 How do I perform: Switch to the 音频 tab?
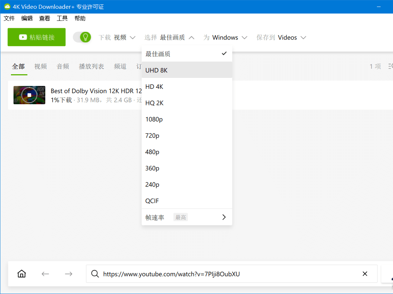(63, 67)
